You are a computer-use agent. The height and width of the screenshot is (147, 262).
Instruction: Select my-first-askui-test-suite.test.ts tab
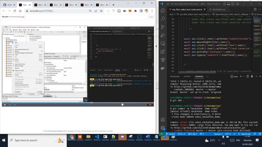click(187, 9)
